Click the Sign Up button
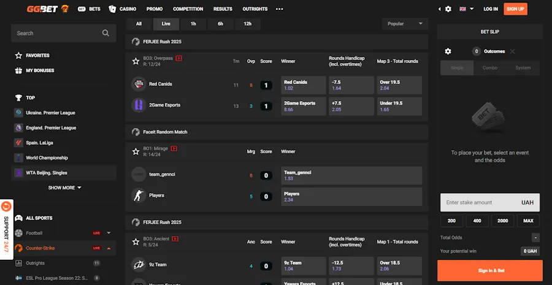552x285 pixels. pyautogui.click(x=515, y=9)
